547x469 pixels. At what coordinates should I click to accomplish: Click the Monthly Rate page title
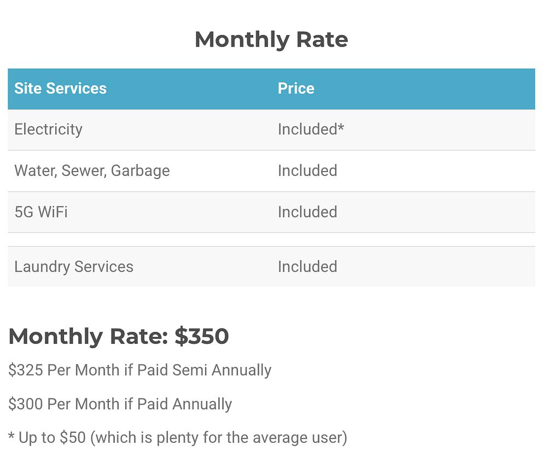pos(271,39)
